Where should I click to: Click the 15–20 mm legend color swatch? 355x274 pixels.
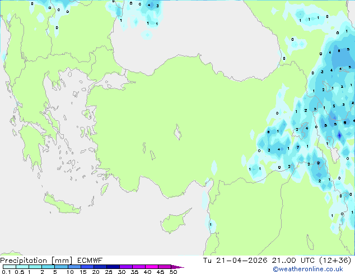click(x=87, y=267)
